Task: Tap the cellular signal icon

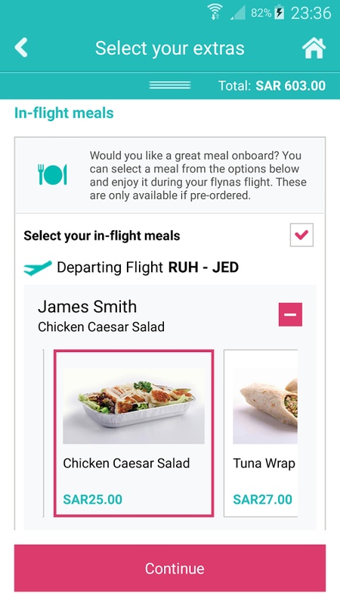Action: (x=237, y=12)
